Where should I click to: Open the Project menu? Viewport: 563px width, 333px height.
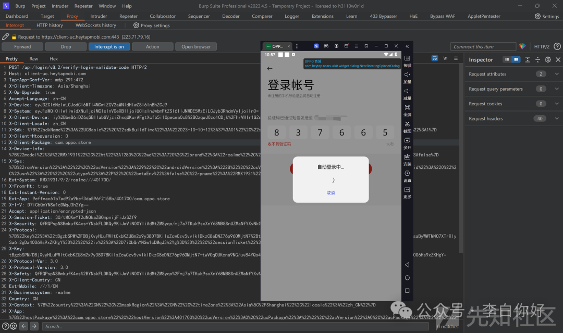[39, 6]
